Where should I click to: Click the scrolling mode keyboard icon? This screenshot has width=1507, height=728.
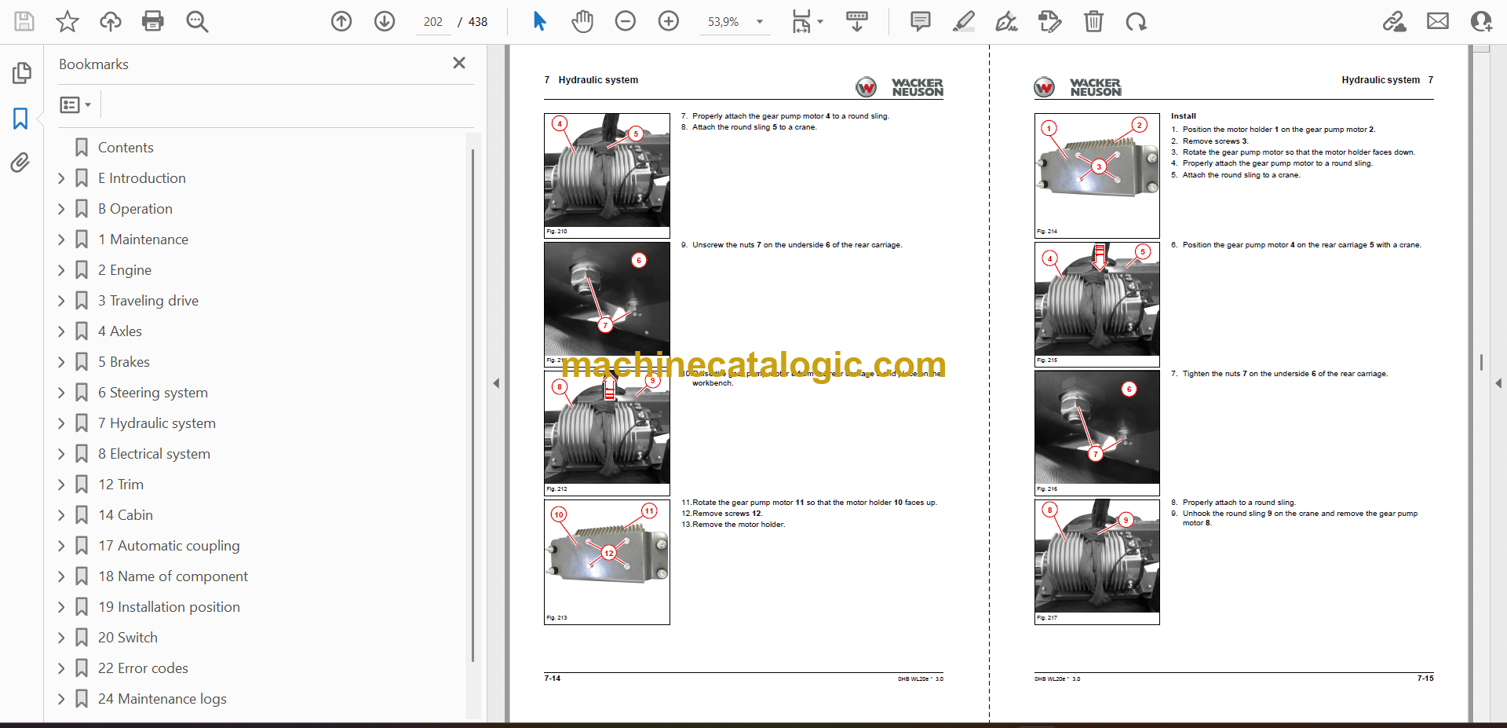[x=857, y=21]
